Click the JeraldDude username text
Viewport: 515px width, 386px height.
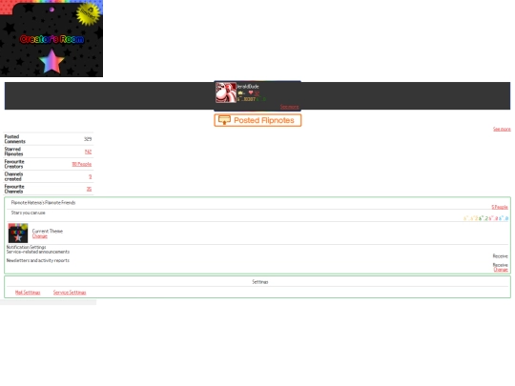coord(248,87)
